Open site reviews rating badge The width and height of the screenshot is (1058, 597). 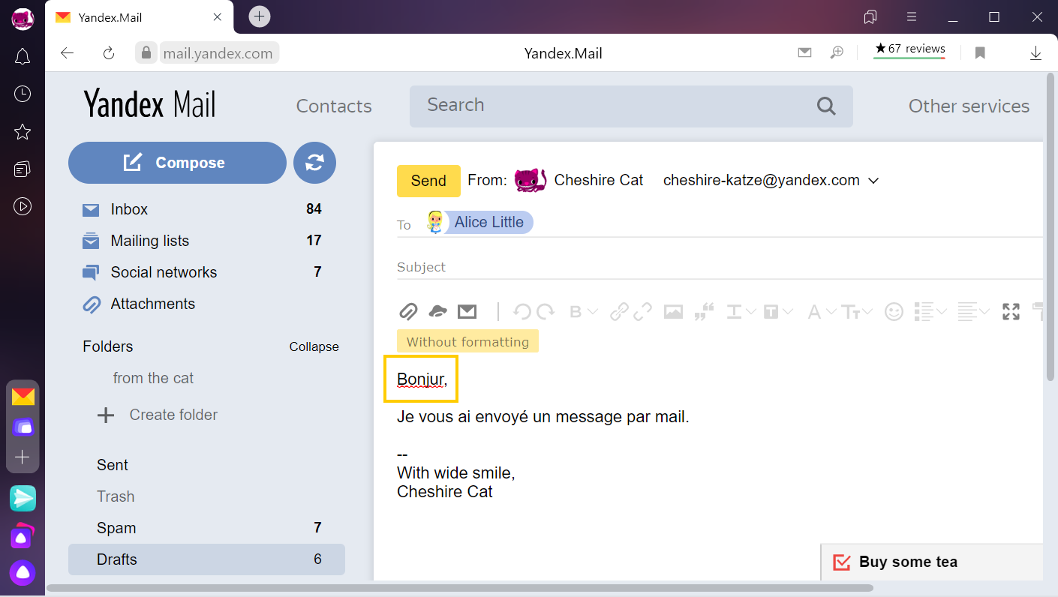[909, 49]
